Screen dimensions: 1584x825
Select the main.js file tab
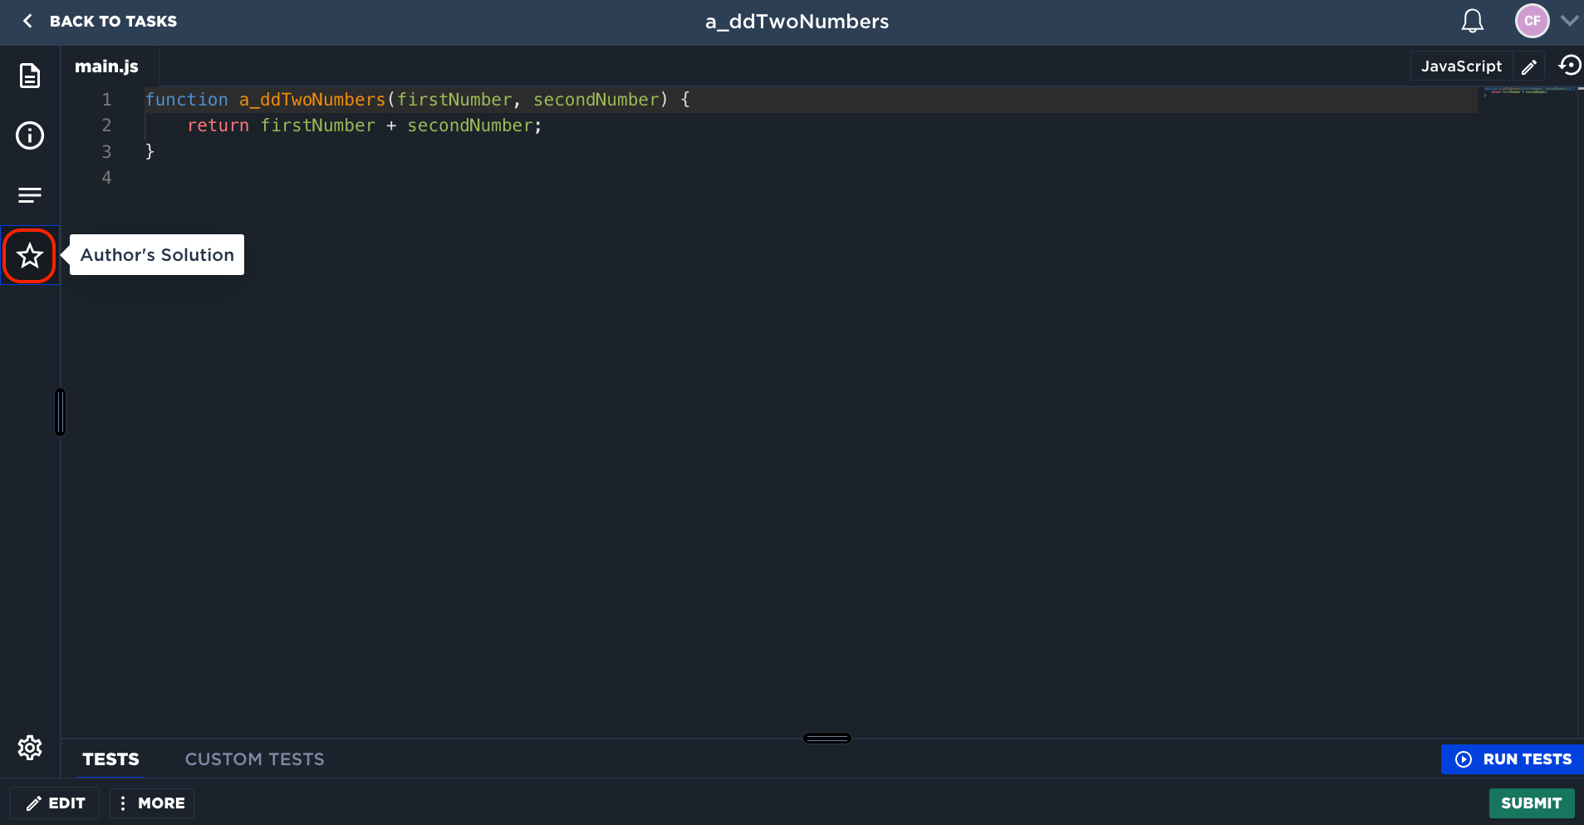[x=106, y=66]
